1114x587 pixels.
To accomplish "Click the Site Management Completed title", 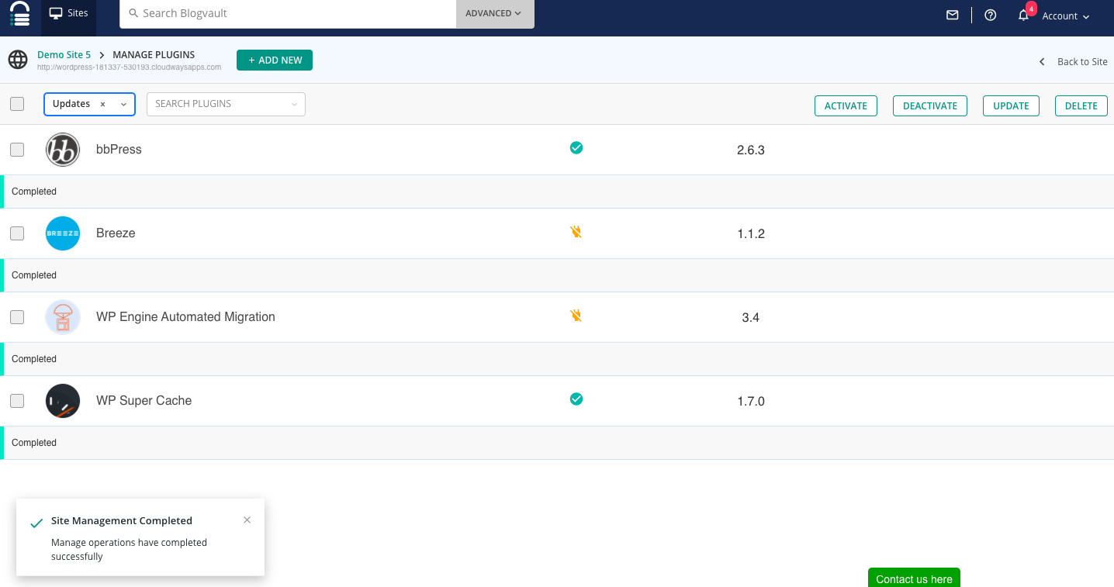I will (122, 521).
